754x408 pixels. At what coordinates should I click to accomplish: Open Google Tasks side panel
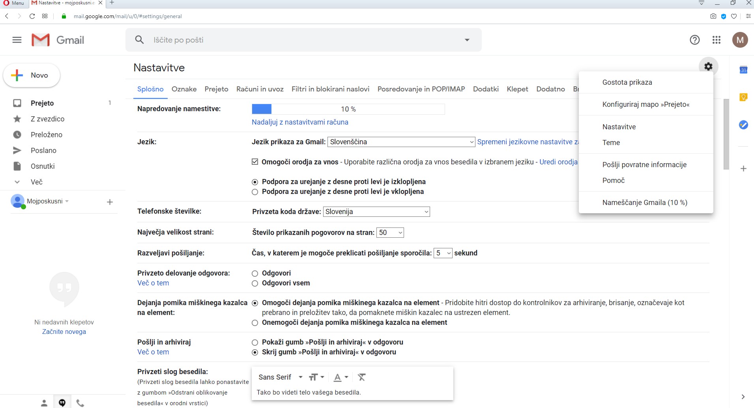point(743,125)
